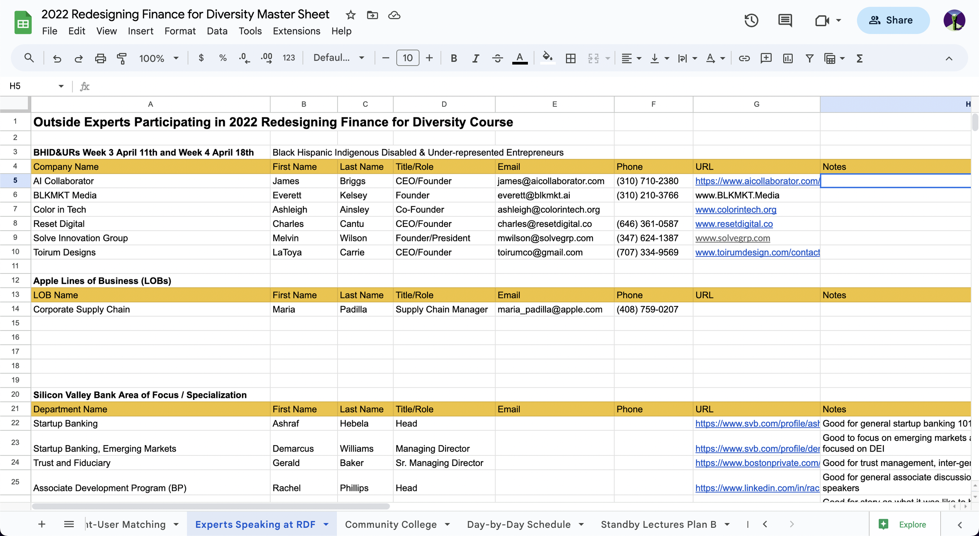Viewport: 979px width, 536px height.
Task: Decrease font size minus button
Action: (x=385, y=58)
